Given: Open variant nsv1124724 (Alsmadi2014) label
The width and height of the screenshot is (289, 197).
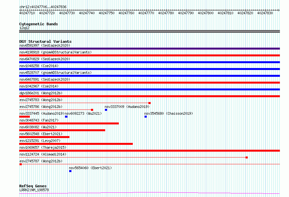Looking at the screenshot, I should tap(43, 154).
